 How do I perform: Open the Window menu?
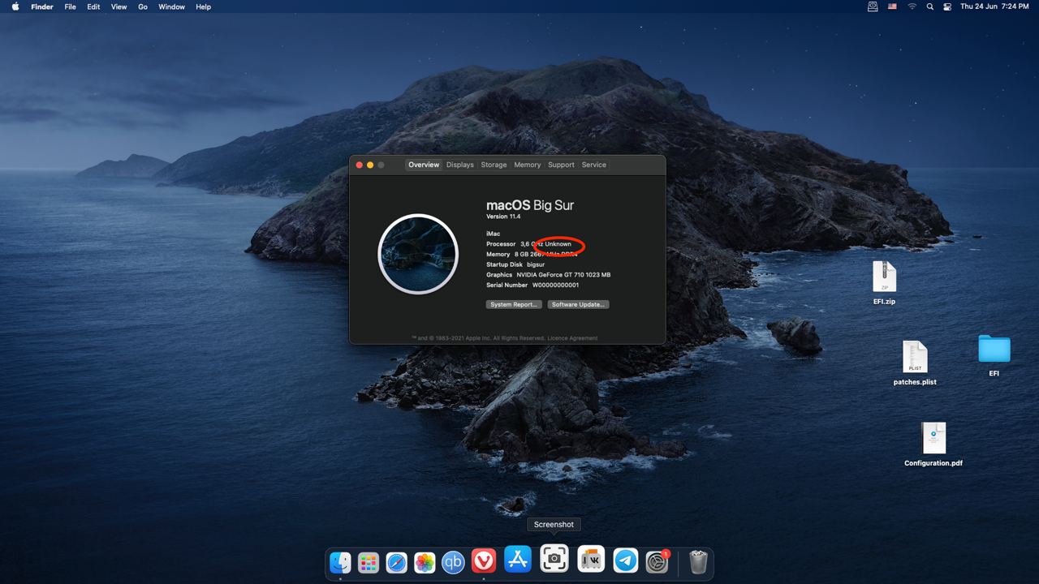(171, 6)
